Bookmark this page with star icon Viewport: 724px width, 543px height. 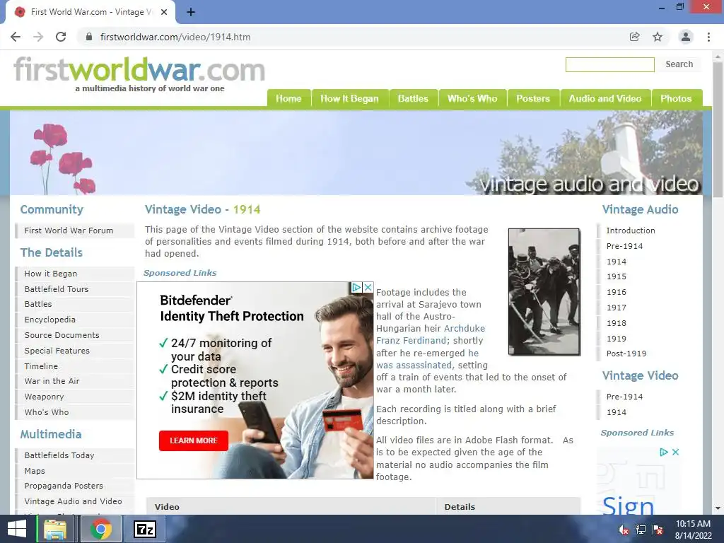point(658,37)
